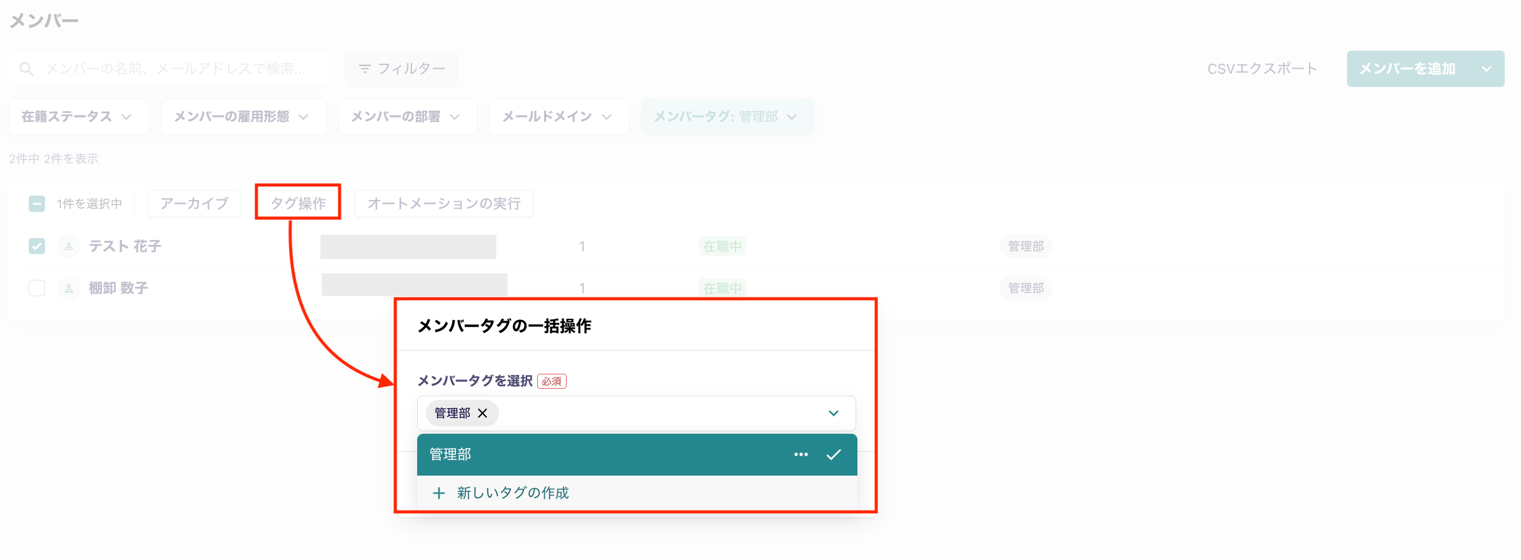Click the search magnifier icon
Screen dimensions: 1521x560
[26, 69]
